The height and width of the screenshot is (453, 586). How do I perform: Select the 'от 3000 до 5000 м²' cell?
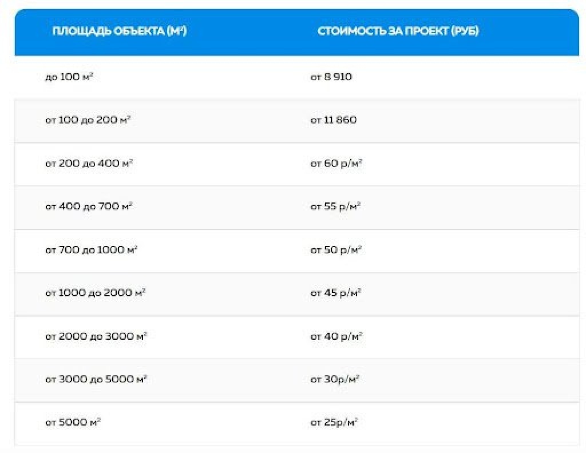coord(96,379)
